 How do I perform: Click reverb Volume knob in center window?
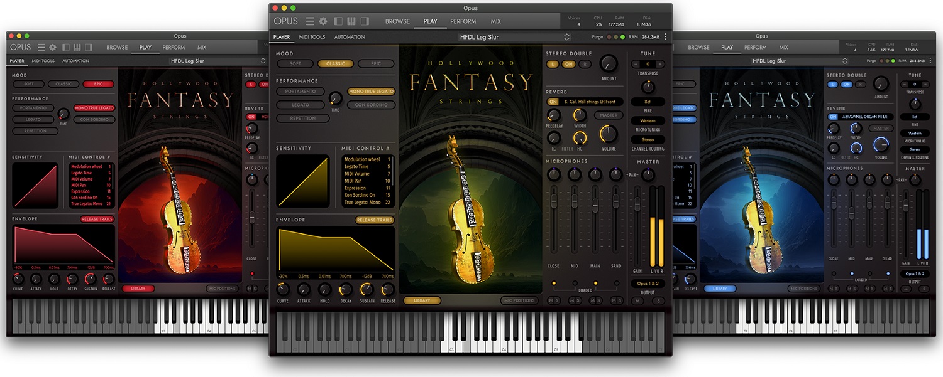609,134
